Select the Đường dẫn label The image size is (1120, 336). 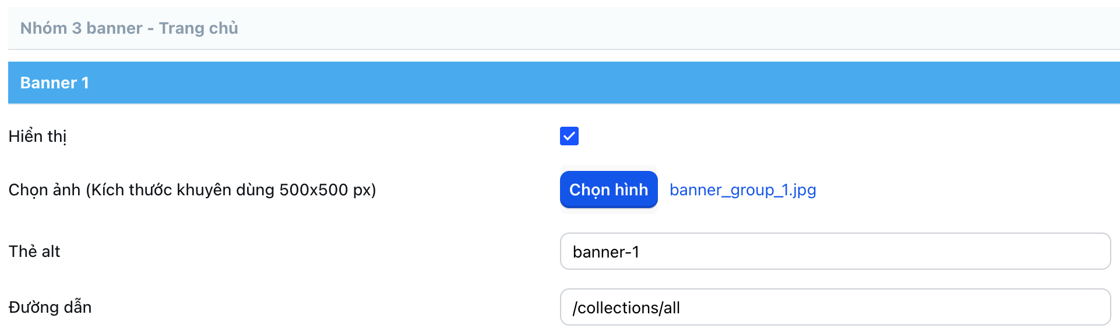(x=50, y=307)
